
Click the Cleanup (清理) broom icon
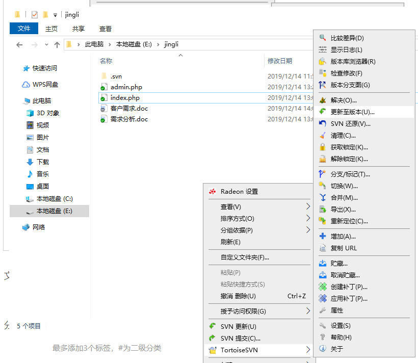(x=323, y=135)
